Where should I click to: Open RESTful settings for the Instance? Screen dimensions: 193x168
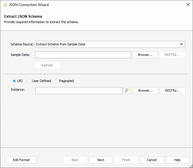click(x=173, y=90)
